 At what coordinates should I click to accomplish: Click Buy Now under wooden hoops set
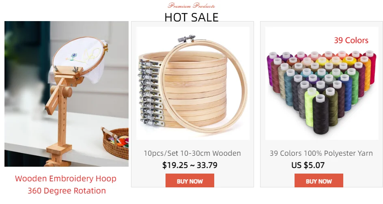(x=190, y=180)
